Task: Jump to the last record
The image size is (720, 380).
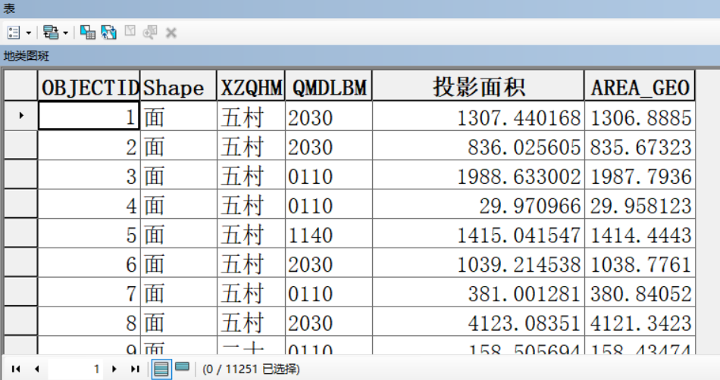Action: pos(135,369)
